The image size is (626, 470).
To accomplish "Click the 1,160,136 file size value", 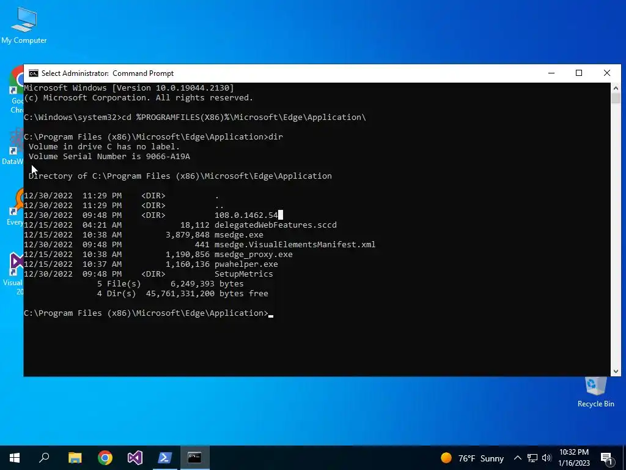I will tap(187, 264).
